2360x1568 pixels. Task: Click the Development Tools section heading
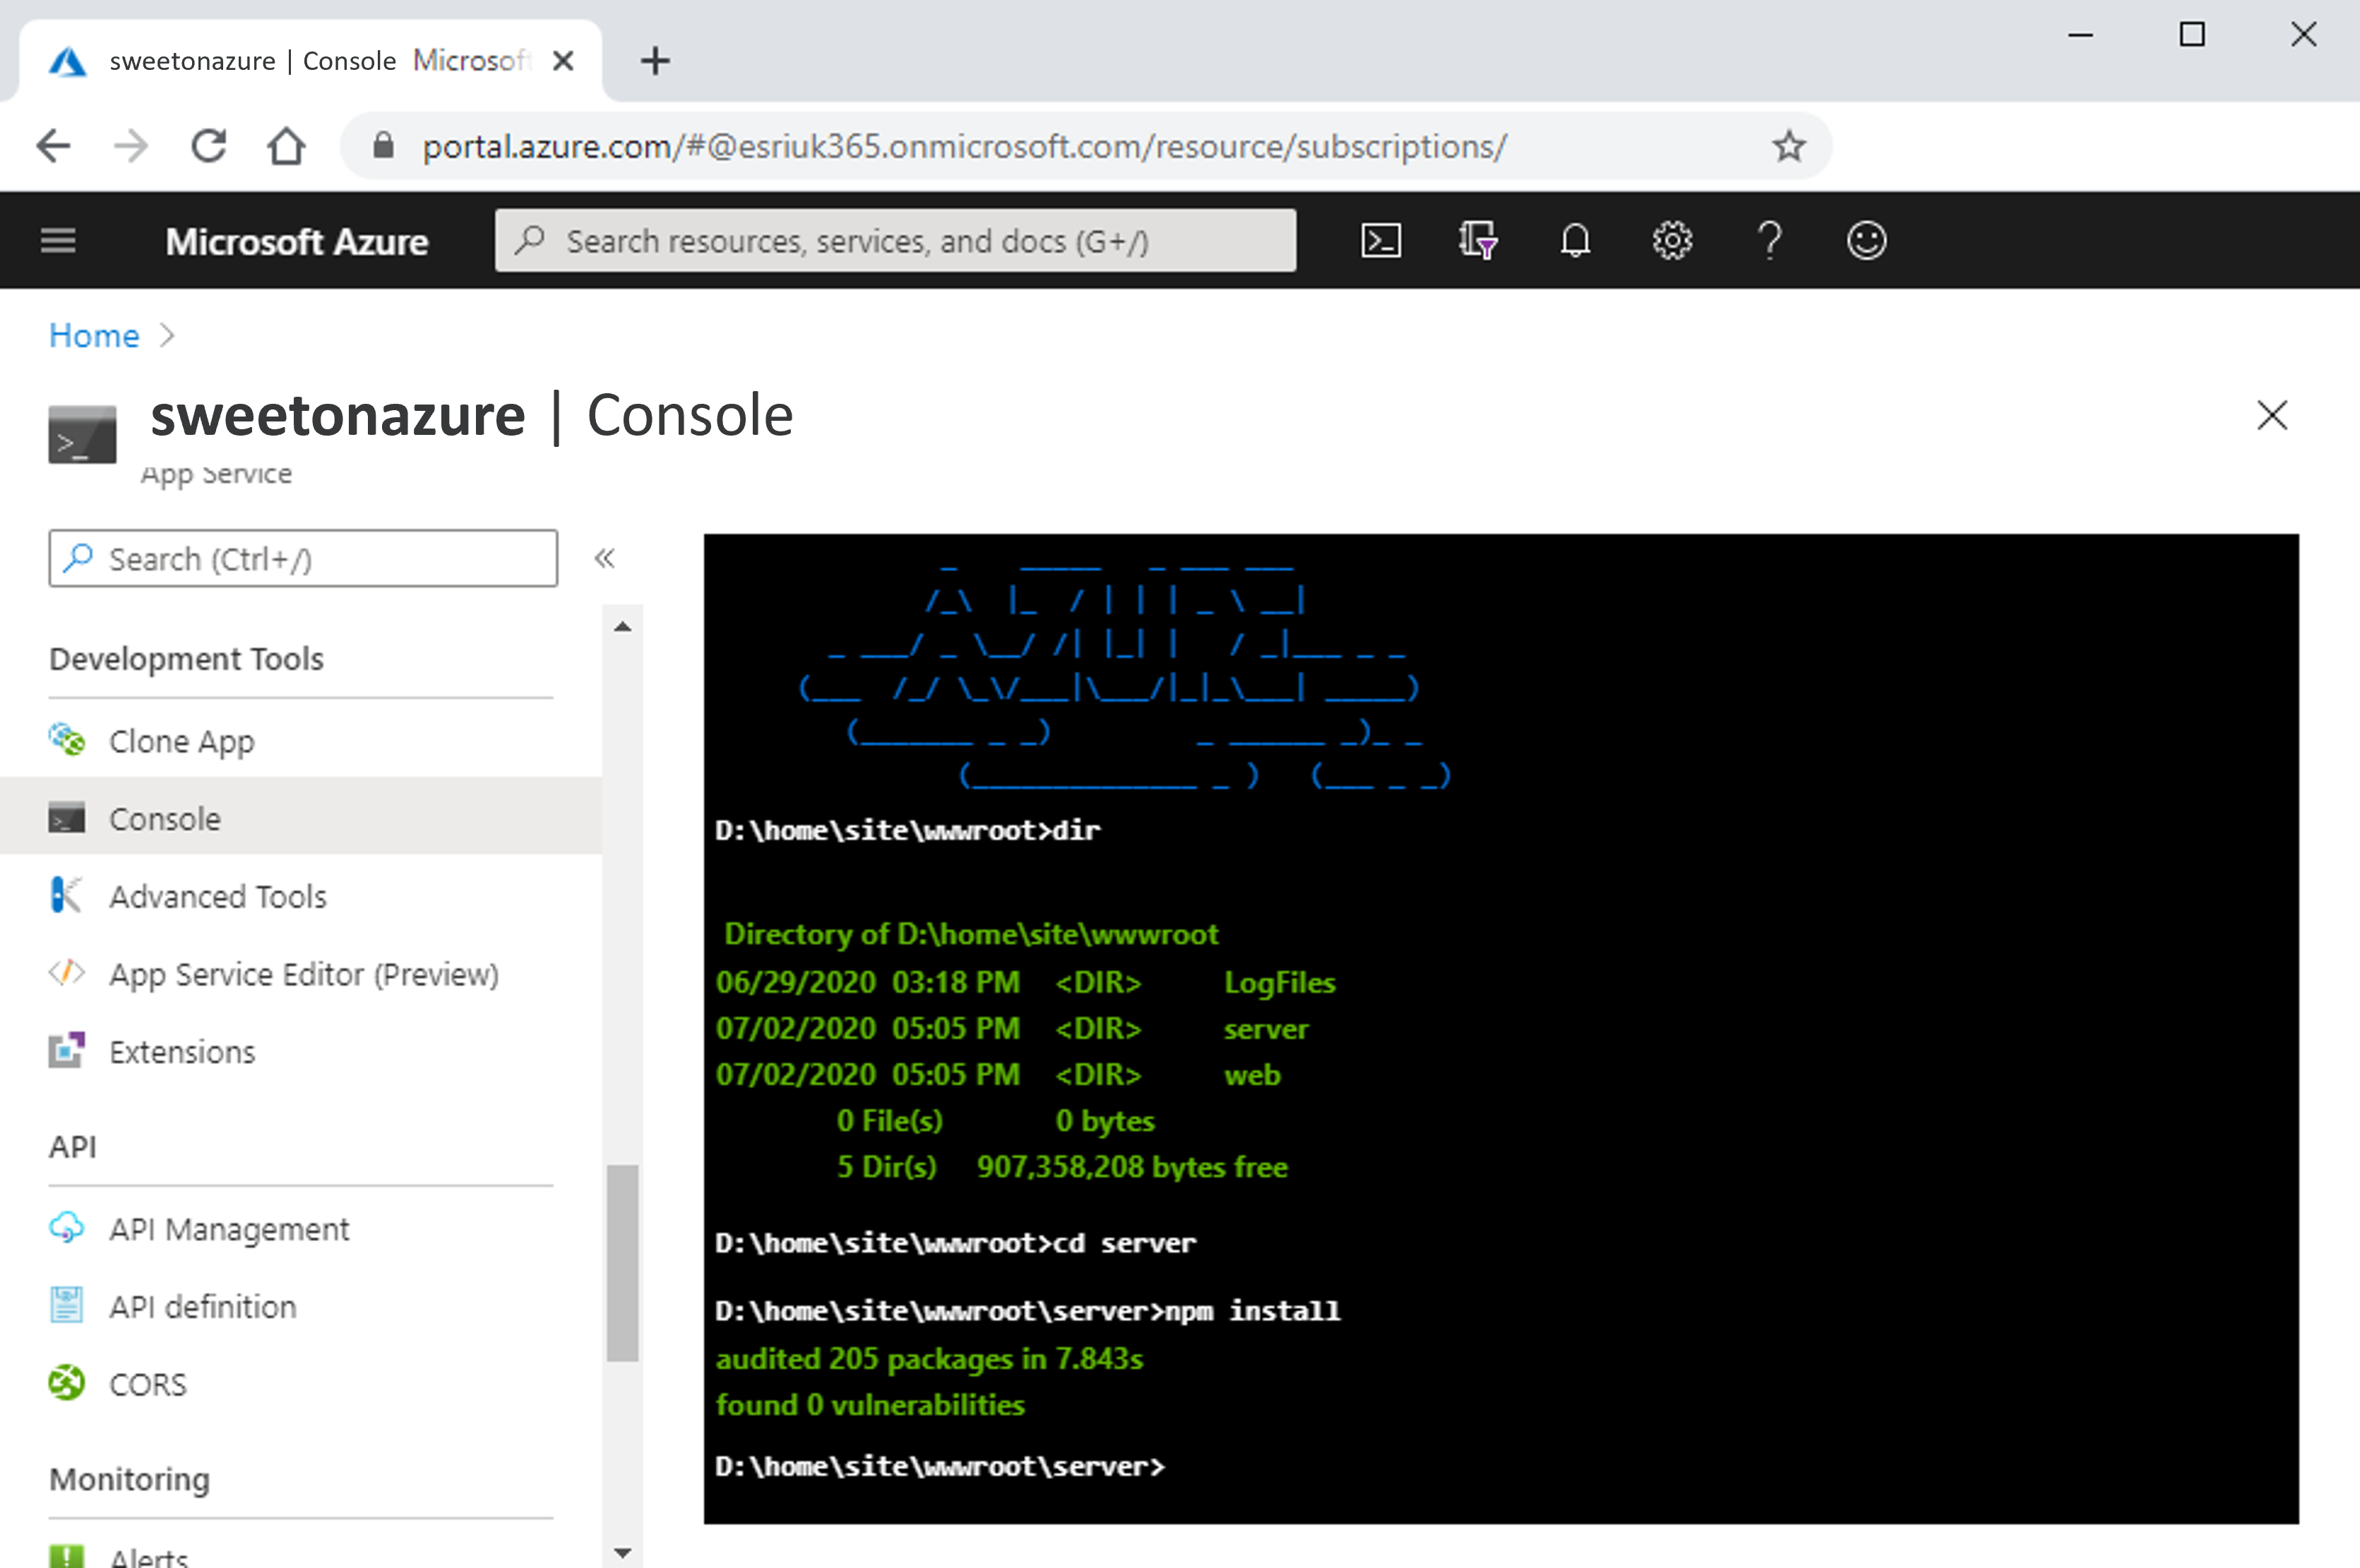[186, 659]
